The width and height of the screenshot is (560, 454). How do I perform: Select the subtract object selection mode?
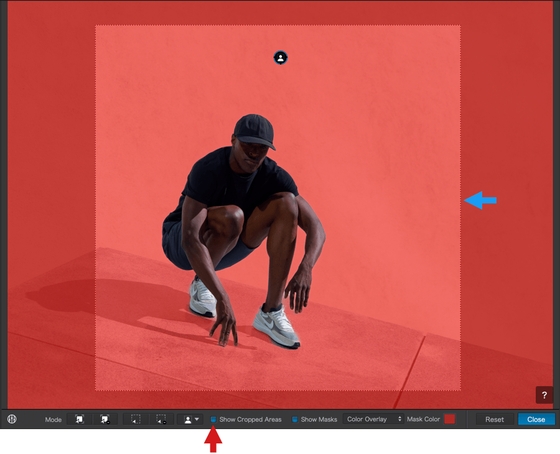(x=105, y=419)
